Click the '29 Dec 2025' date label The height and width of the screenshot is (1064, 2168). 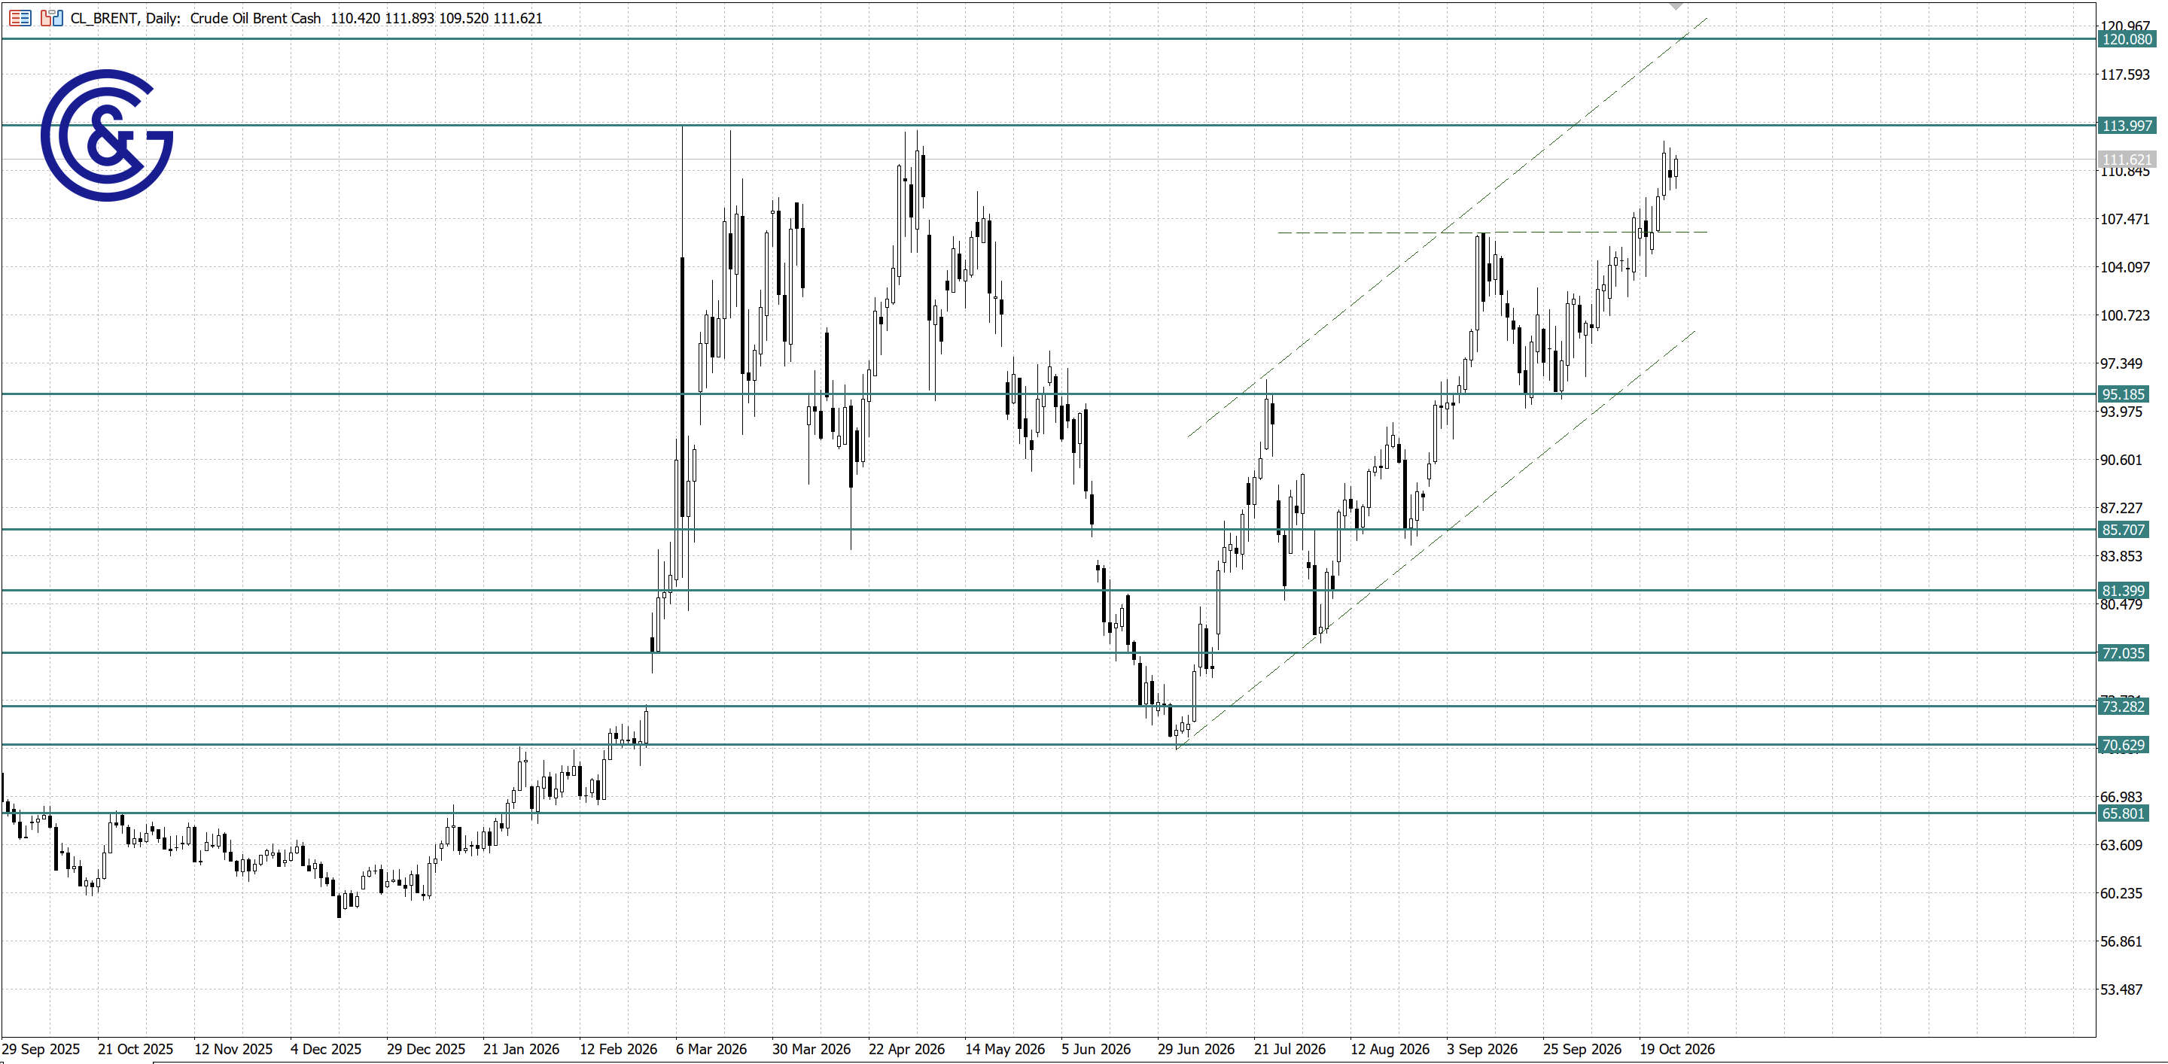[x=426, y=1050]
